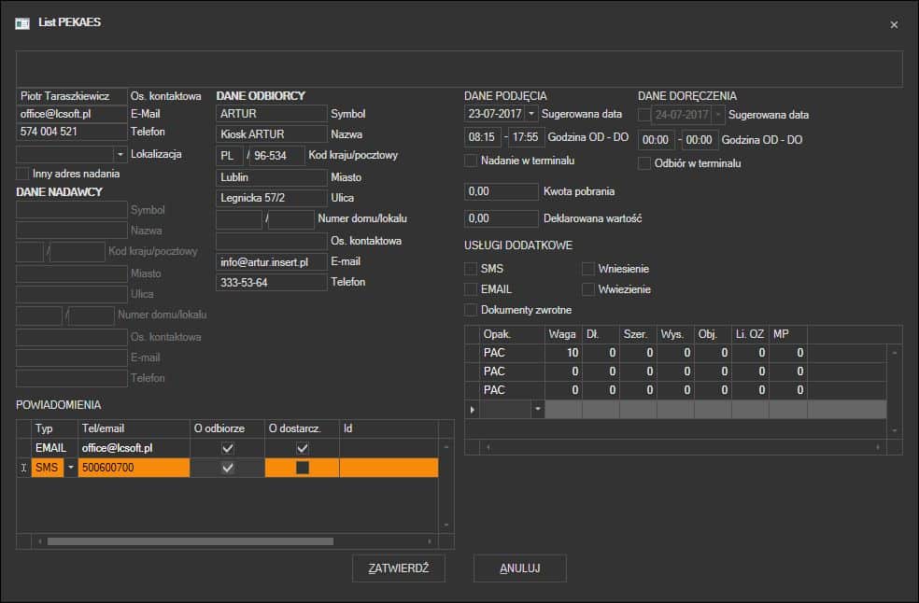Close the List PEKAES dialog

(x=894, y=24)
